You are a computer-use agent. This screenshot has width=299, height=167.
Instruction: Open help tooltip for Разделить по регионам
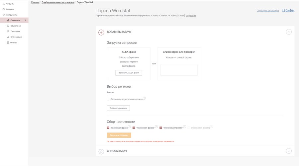click(145, 98)
